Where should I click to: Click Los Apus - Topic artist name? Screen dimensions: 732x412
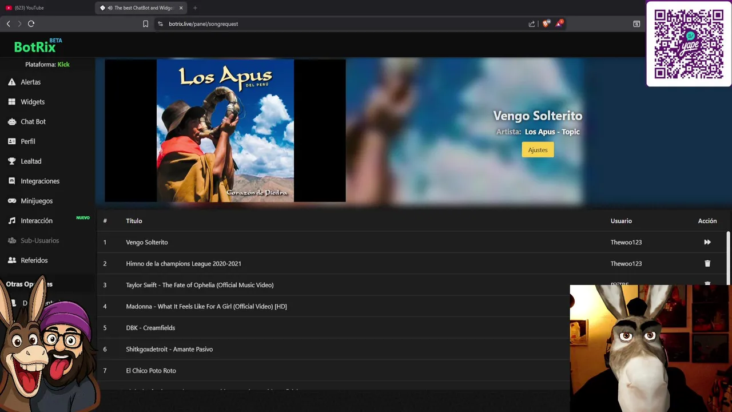click(552, 132)
